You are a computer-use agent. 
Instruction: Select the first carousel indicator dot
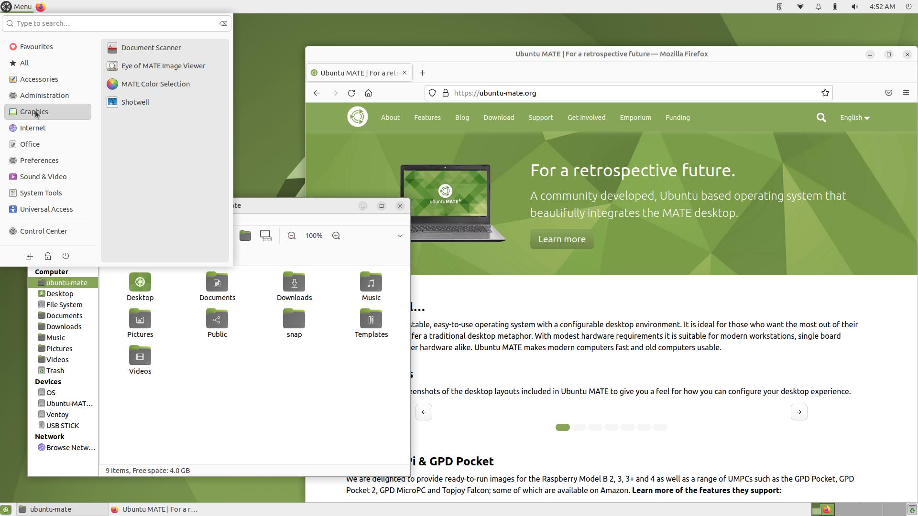[563, 427]
